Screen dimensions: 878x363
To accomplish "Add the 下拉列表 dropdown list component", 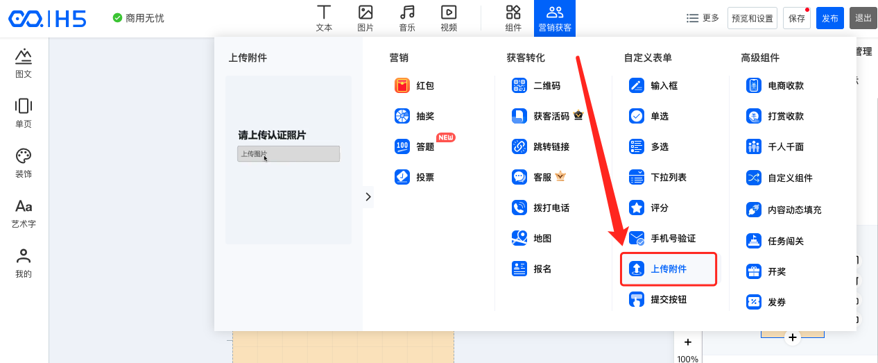I will click(x=658, y=177).
